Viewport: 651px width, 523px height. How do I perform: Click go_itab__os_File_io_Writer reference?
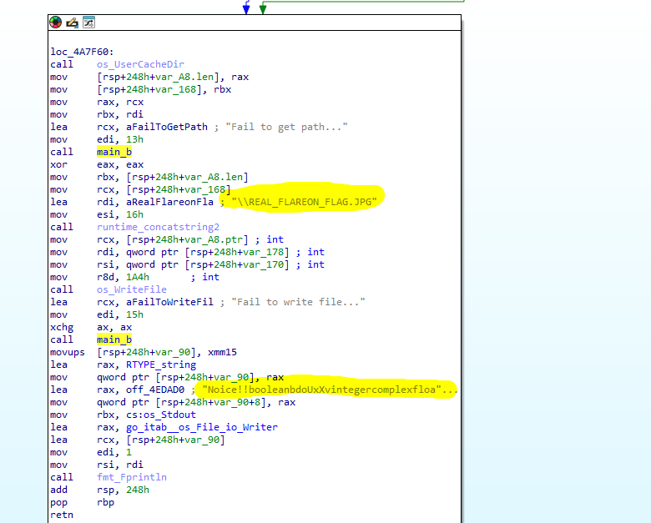point(202,427)
